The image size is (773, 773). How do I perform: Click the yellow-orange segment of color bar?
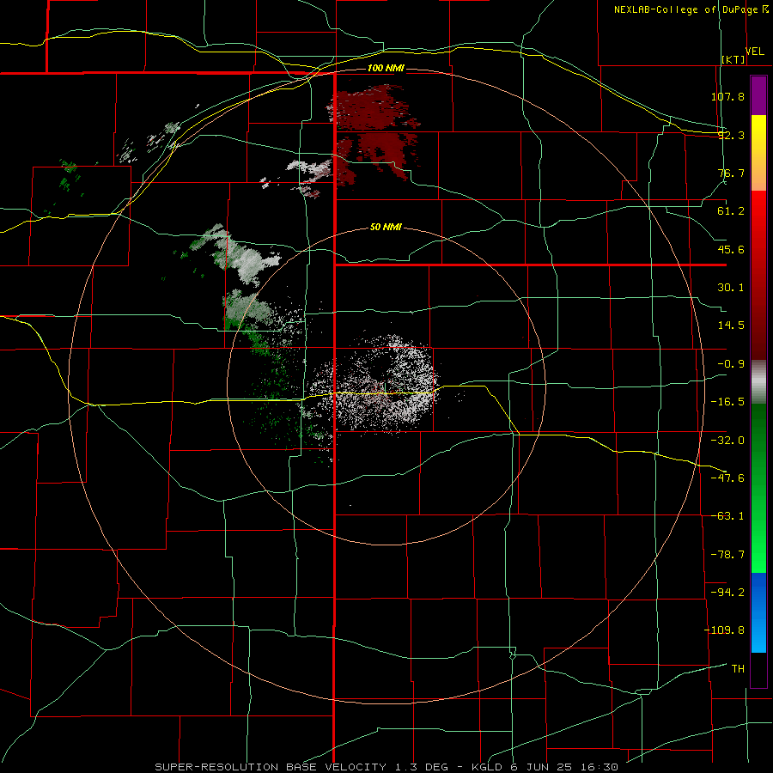tap(758, 153)
